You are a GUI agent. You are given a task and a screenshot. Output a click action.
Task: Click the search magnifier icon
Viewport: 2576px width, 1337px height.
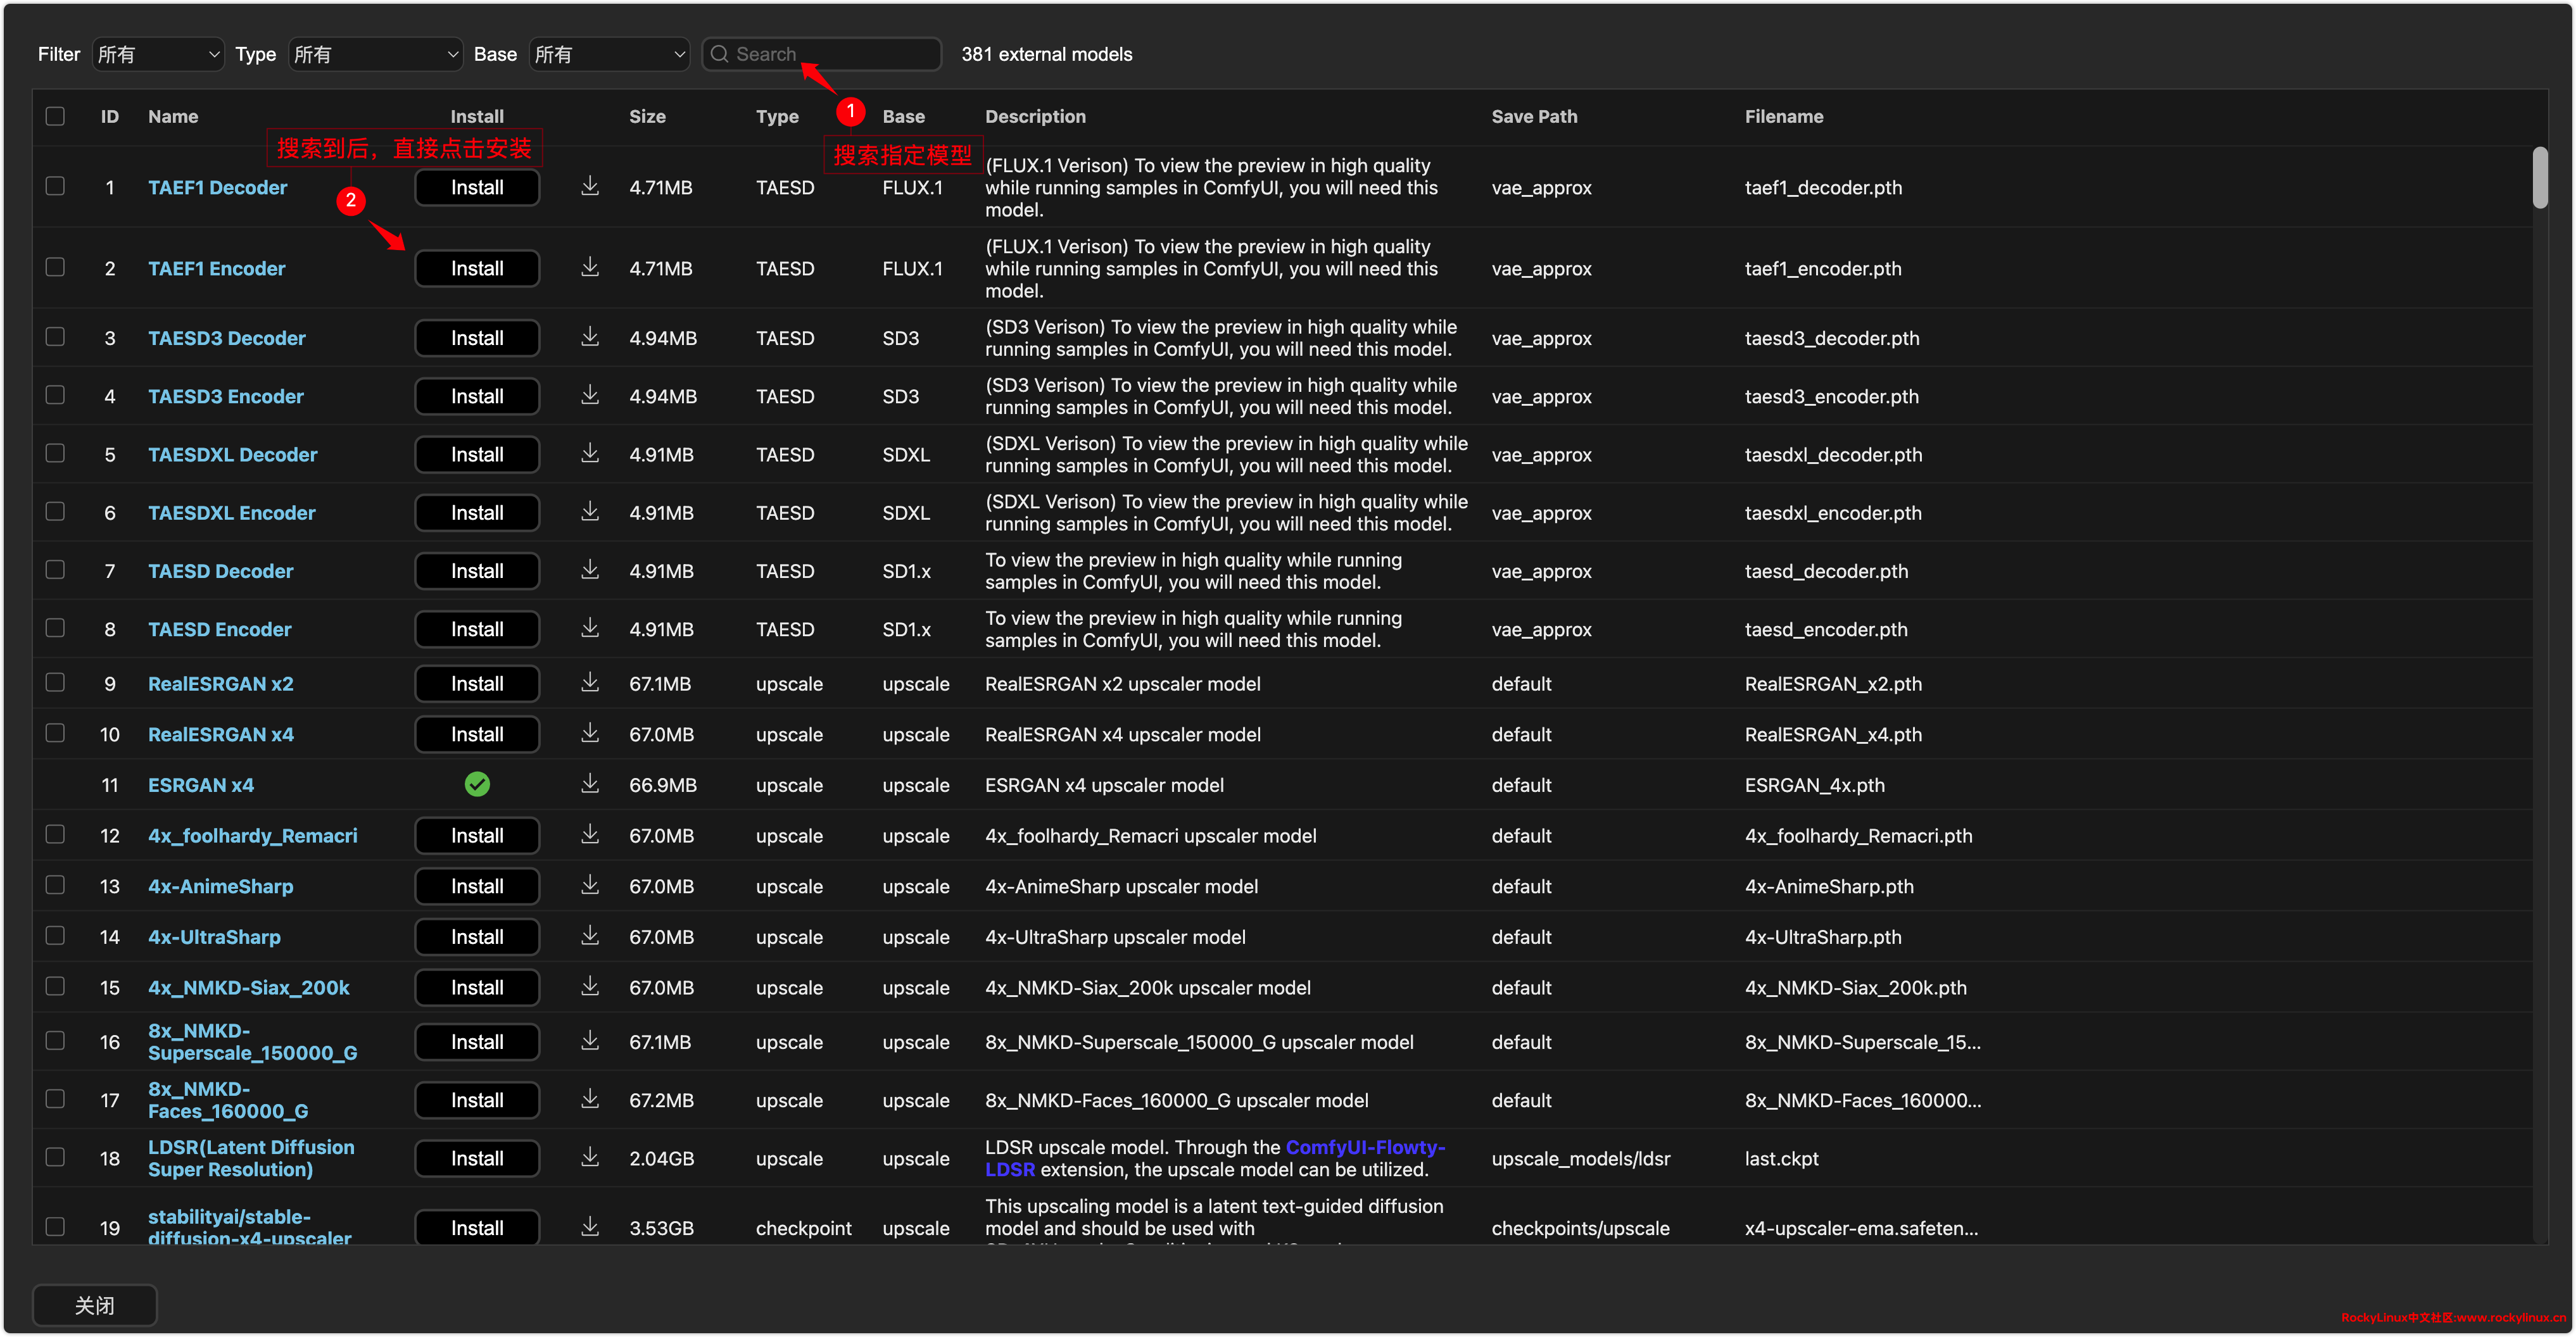(719, 54)
